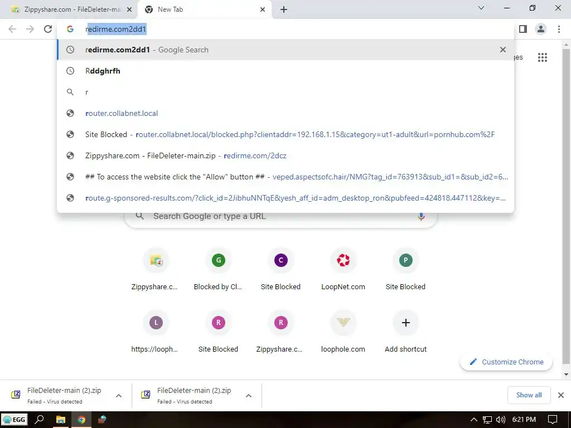
Task: Select the redirme.com2dd1 Google Search suggestion
Action: tap(286, 50)
